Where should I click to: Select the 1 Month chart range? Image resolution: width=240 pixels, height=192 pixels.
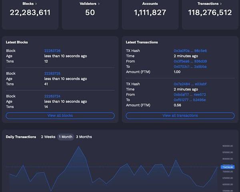pos(66,137)
